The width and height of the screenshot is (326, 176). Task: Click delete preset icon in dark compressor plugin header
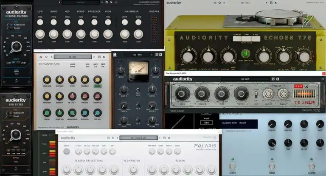161,55
